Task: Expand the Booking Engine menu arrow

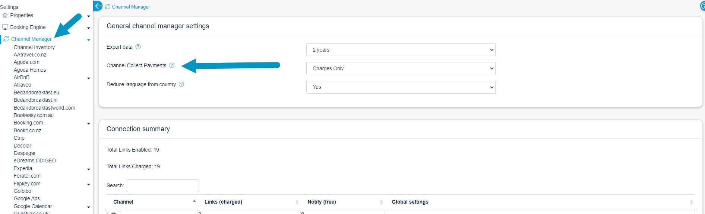Action: click(89, 28)
